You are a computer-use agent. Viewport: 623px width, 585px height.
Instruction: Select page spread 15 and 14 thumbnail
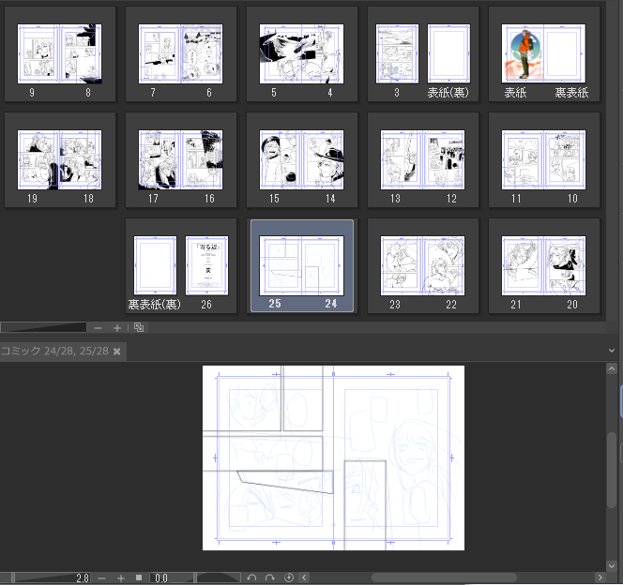click(301, 160)
